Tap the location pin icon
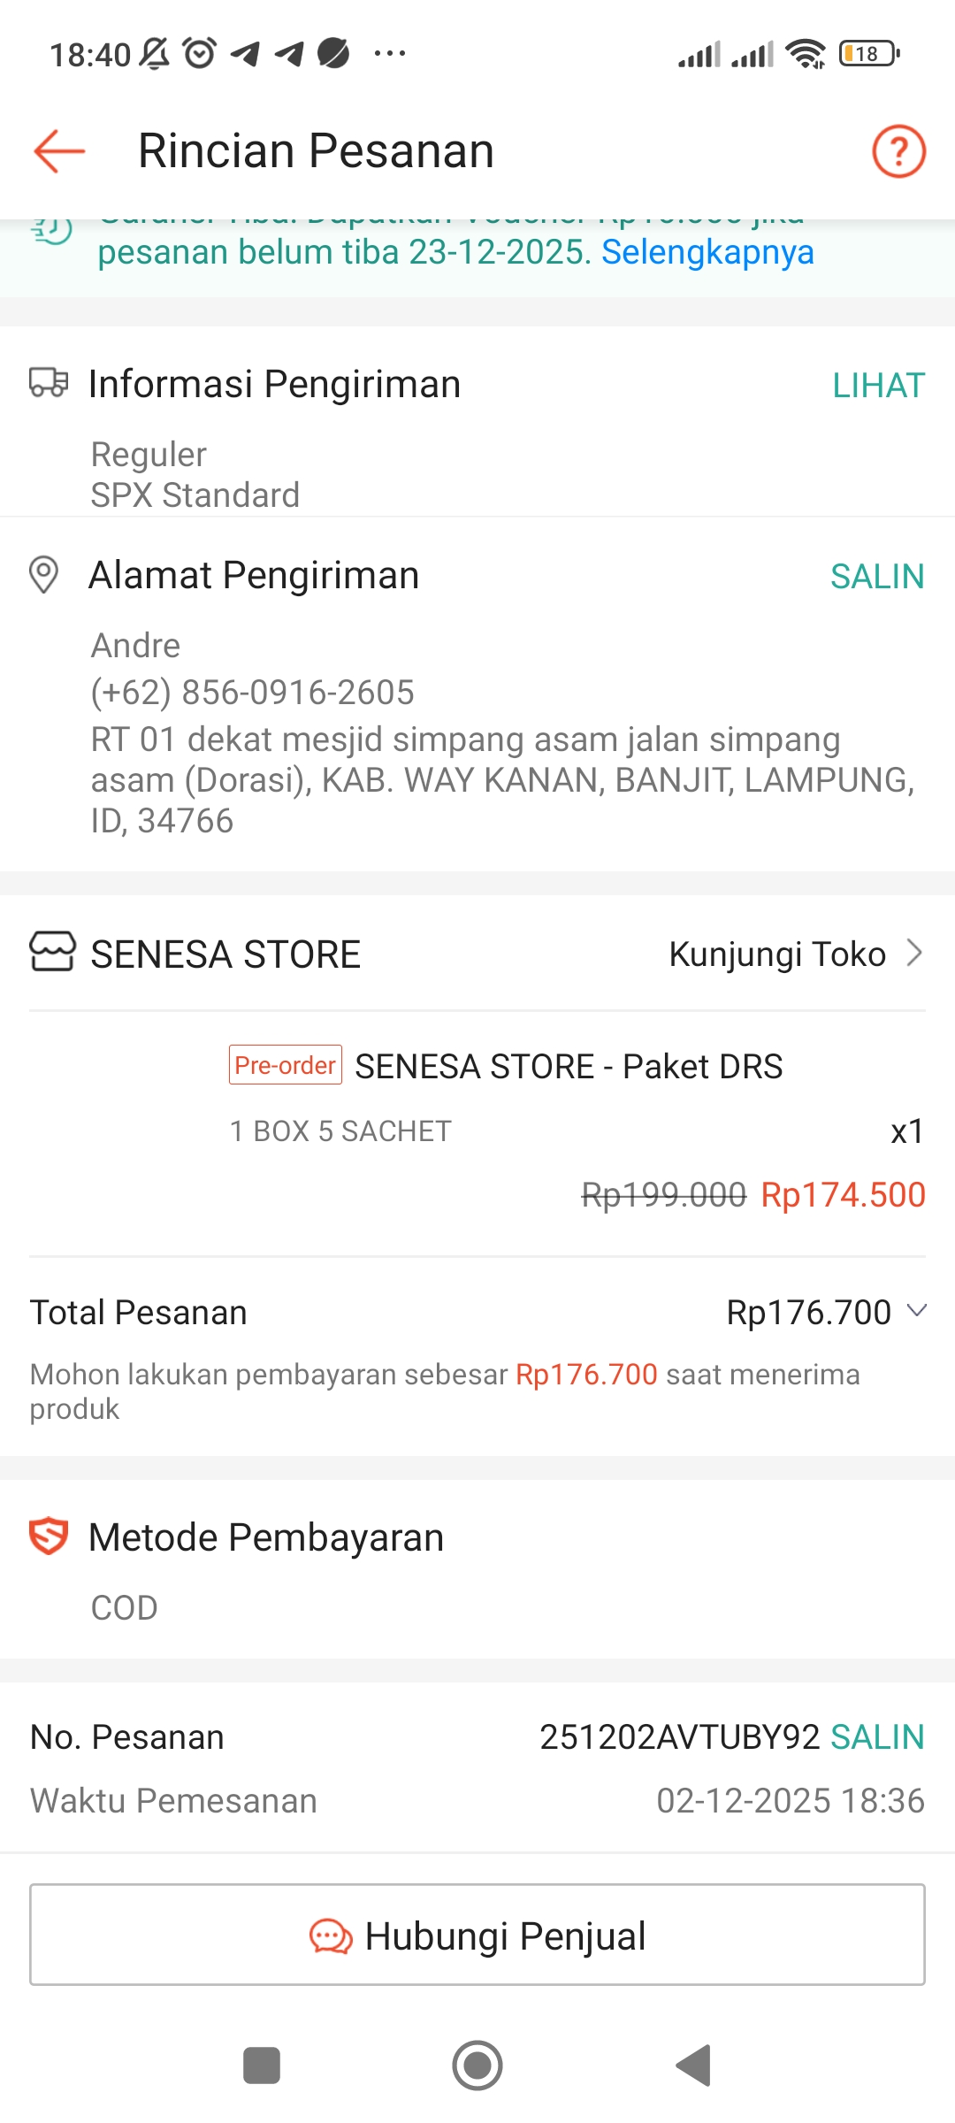 click(x=44, y=575)
